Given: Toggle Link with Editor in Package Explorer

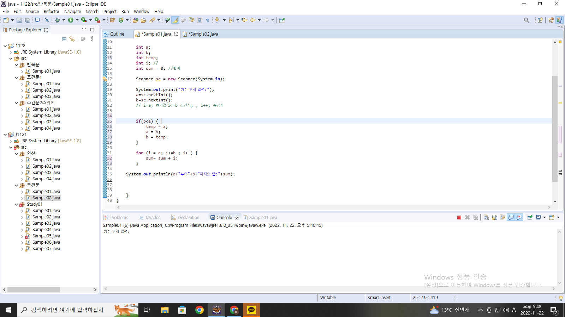Looking at the screenshot, I should click(72, 39).
